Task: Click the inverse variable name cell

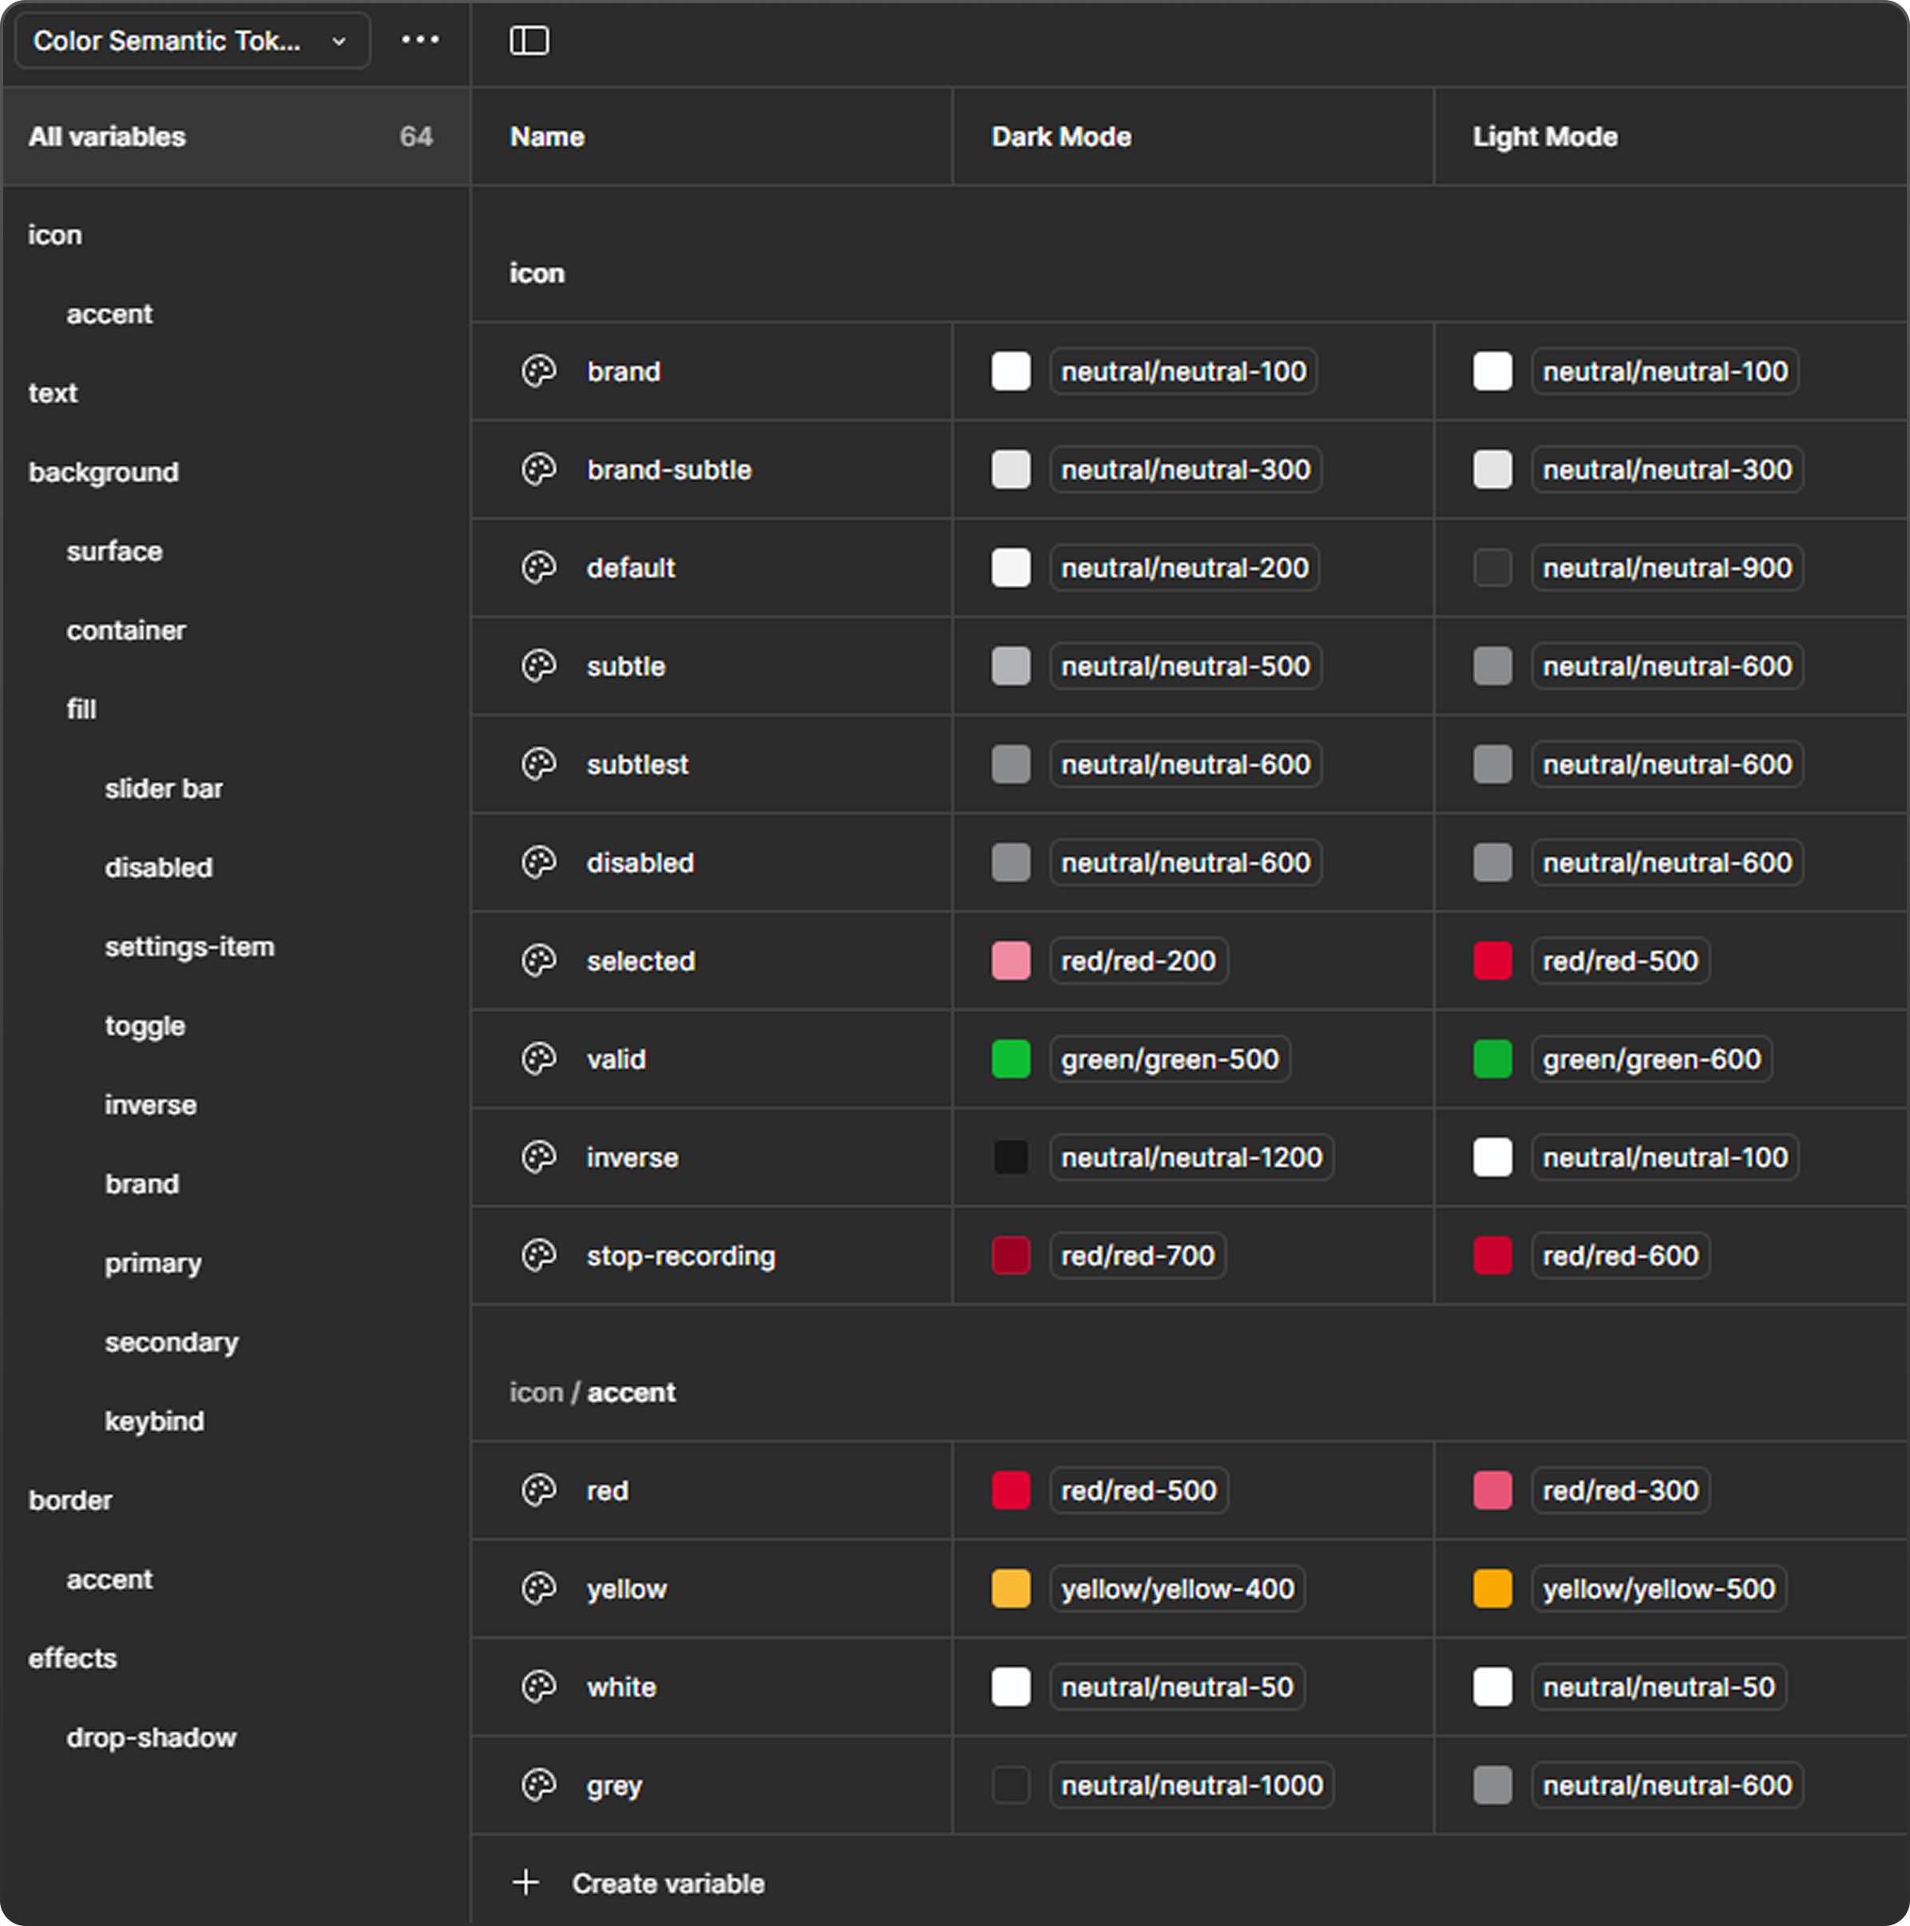Action: tap(632, 1157)
